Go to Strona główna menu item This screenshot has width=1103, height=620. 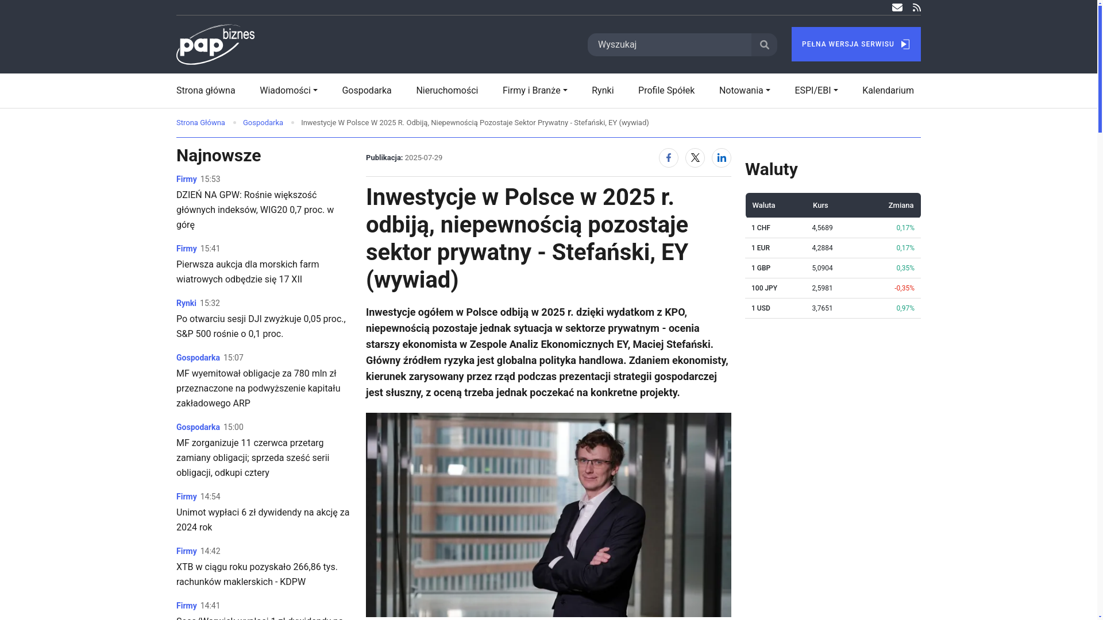(x=206, y=91)
